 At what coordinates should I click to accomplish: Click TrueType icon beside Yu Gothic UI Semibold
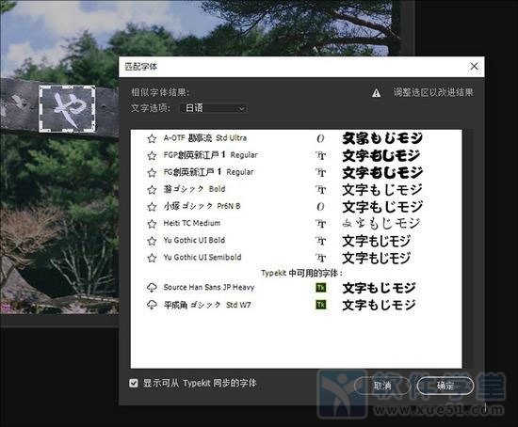coord(320,258)
